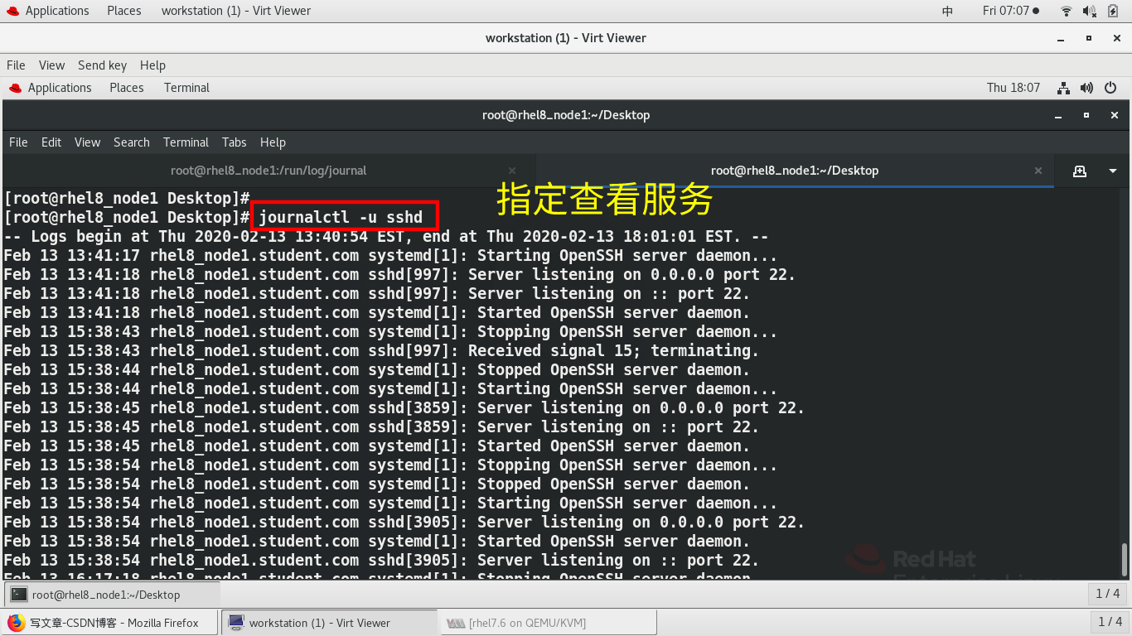Click the journalctl -u sshd command text

point(341,218)
